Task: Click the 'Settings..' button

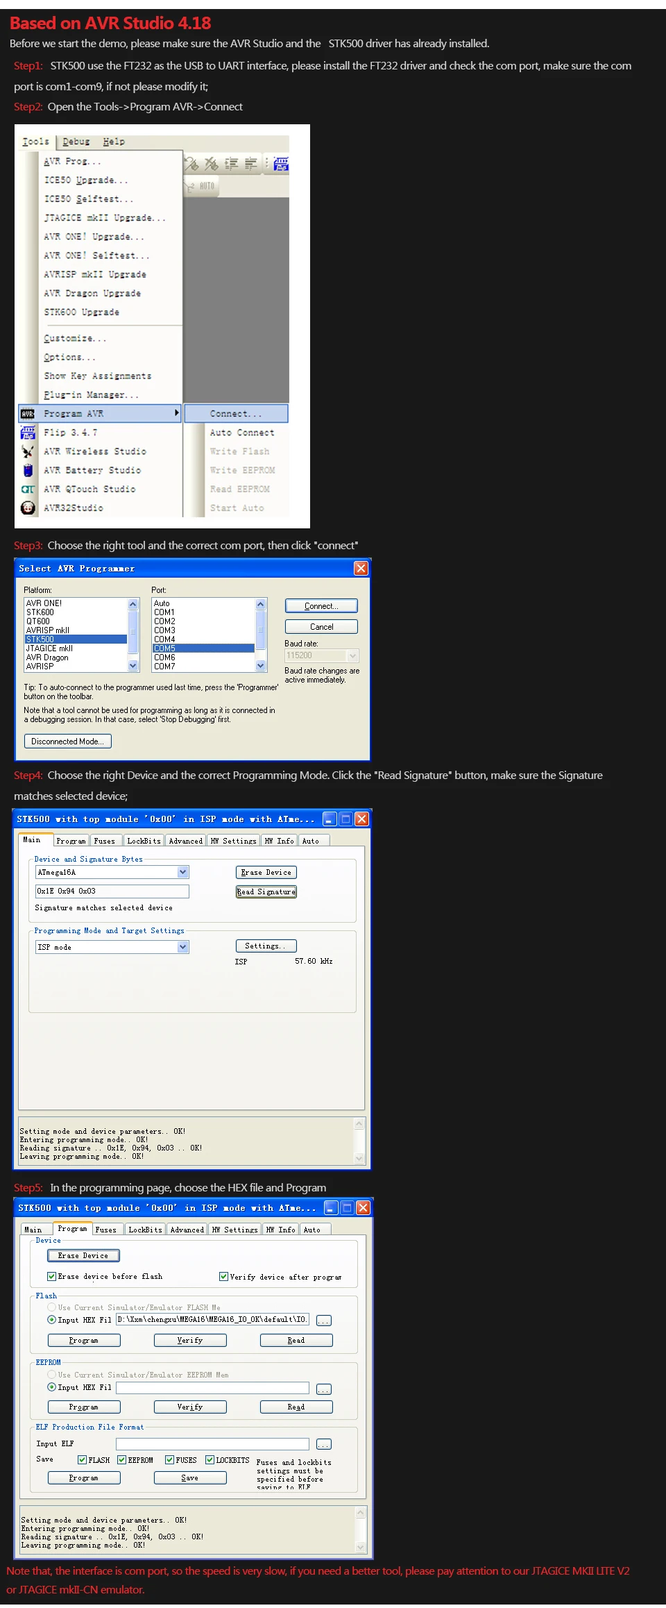Action: pos(266,946)
